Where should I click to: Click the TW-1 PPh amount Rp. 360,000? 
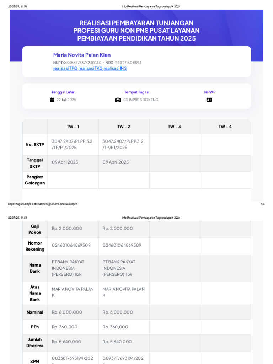coord(64,327)
